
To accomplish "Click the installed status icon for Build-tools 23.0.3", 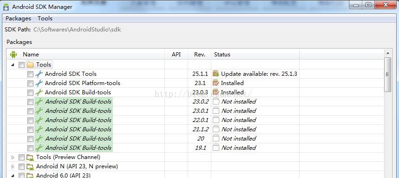I will click(216, 92).
